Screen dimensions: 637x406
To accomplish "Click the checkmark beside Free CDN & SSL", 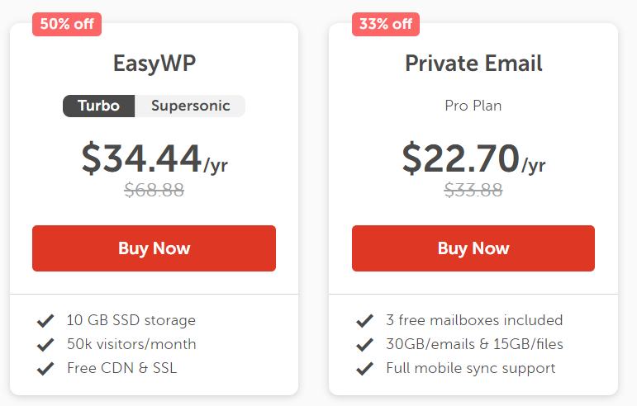I will click(45, 368).
